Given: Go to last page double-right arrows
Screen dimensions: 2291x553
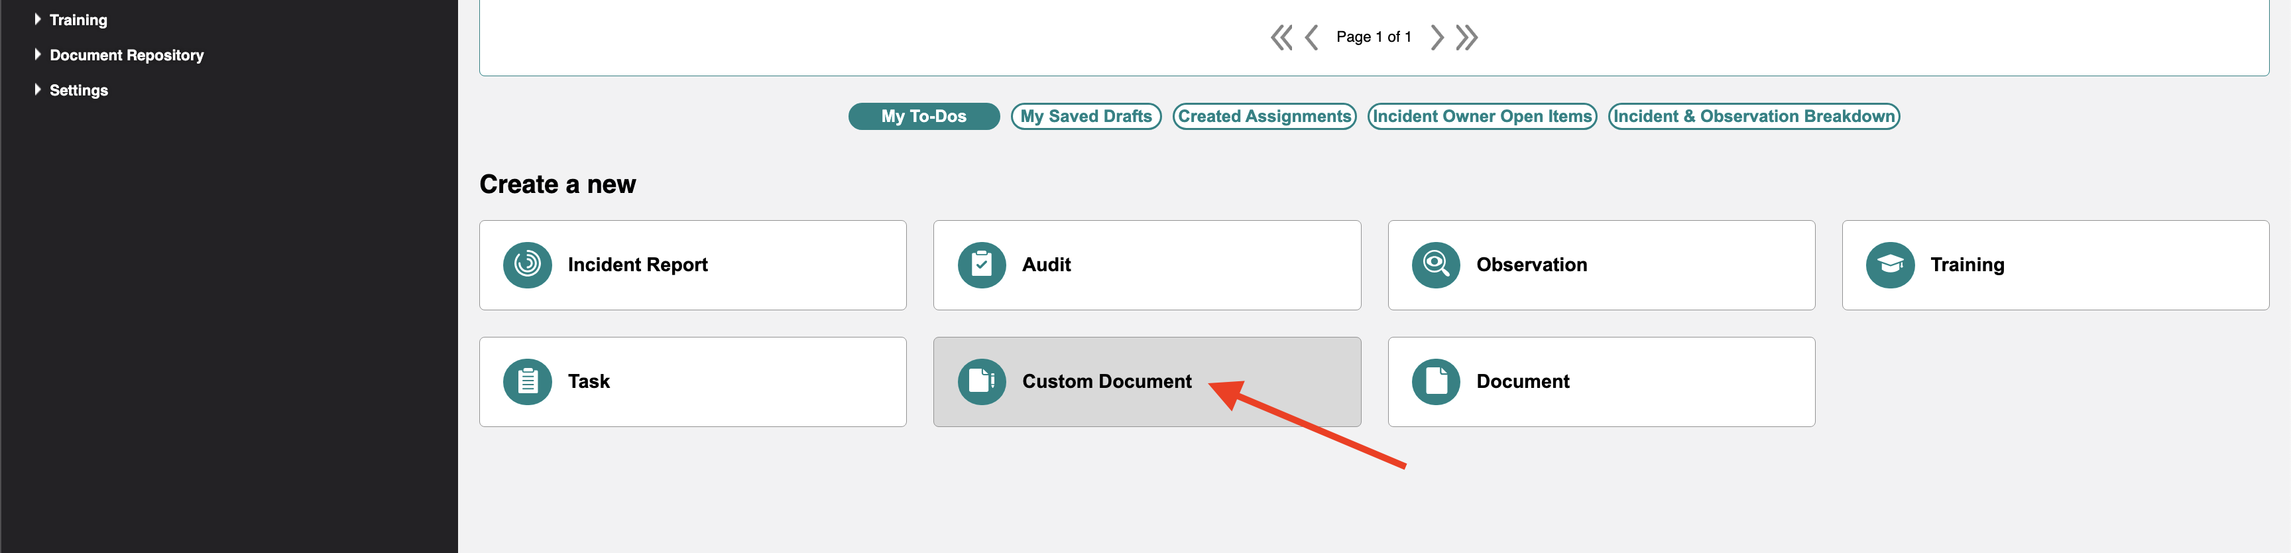Looking at the screenshot, I should pyautogui.click(x=1466, y=37).
